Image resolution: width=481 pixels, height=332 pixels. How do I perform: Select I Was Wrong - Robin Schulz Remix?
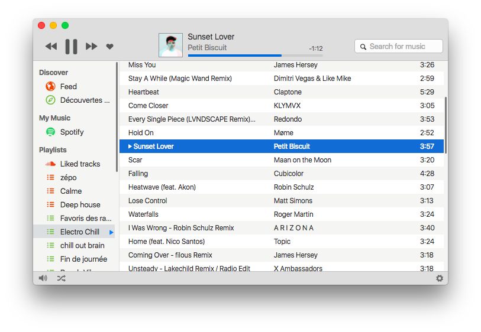(282, 227)
